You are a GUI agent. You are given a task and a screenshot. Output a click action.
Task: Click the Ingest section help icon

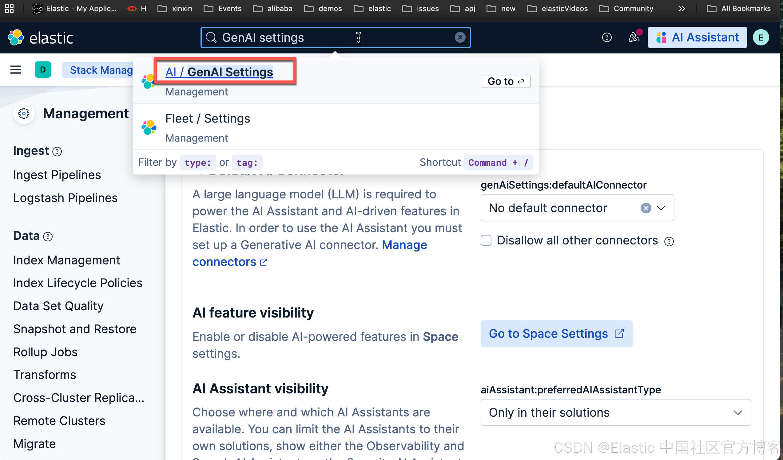[57, 151]
